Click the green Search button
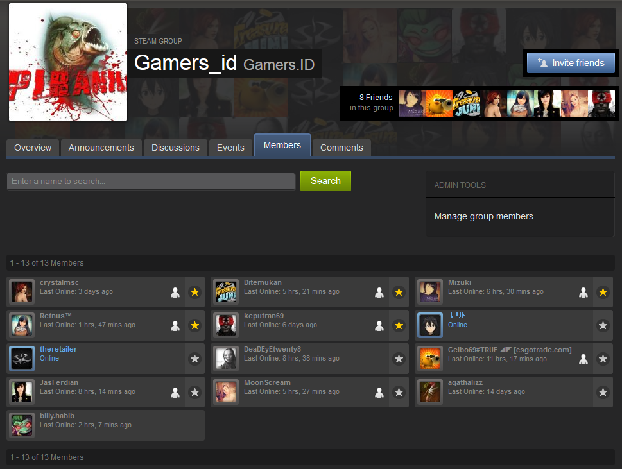Image resolution: width=622 pixels, height=469 pixels. (x=325, y=181)
